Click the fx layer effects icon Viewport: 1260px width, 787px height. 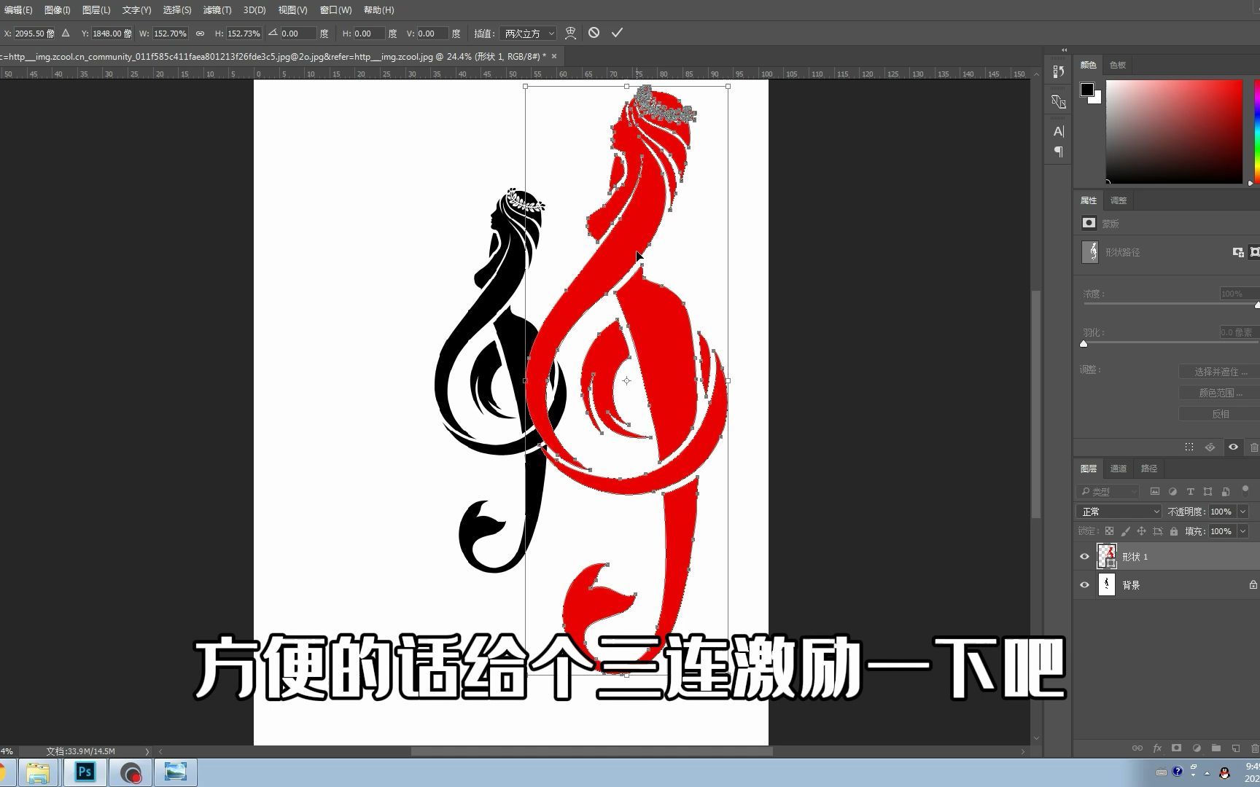[1157, 748]
